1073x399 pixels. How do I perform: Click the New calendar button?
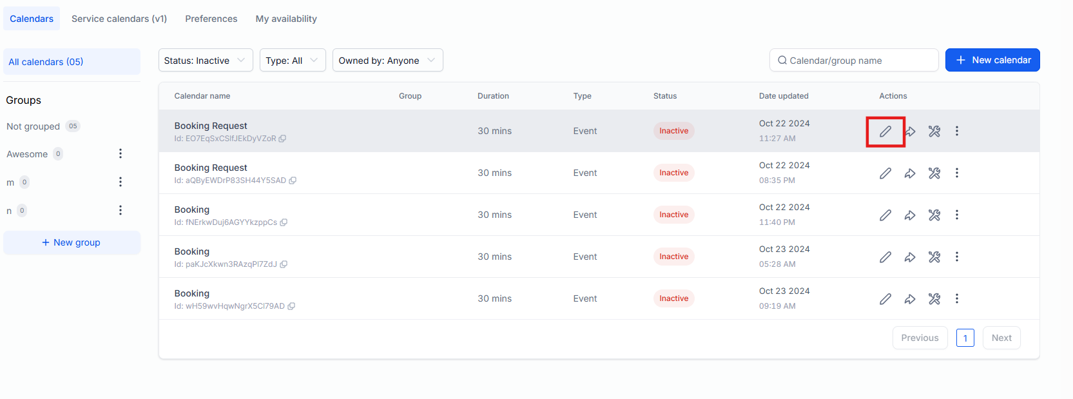click(x=992, y=60)
